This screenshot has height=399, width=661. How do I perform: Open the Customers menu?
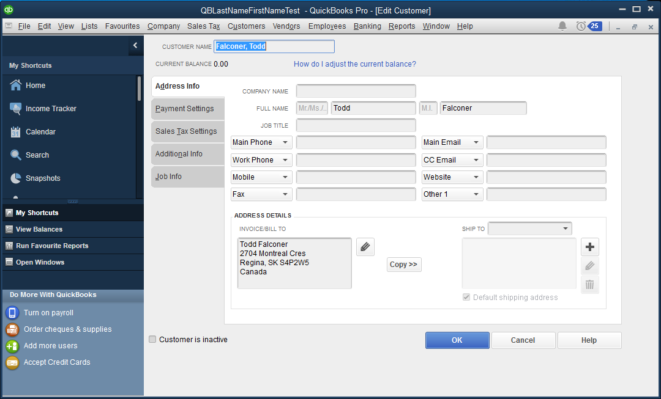pos(246,26)
